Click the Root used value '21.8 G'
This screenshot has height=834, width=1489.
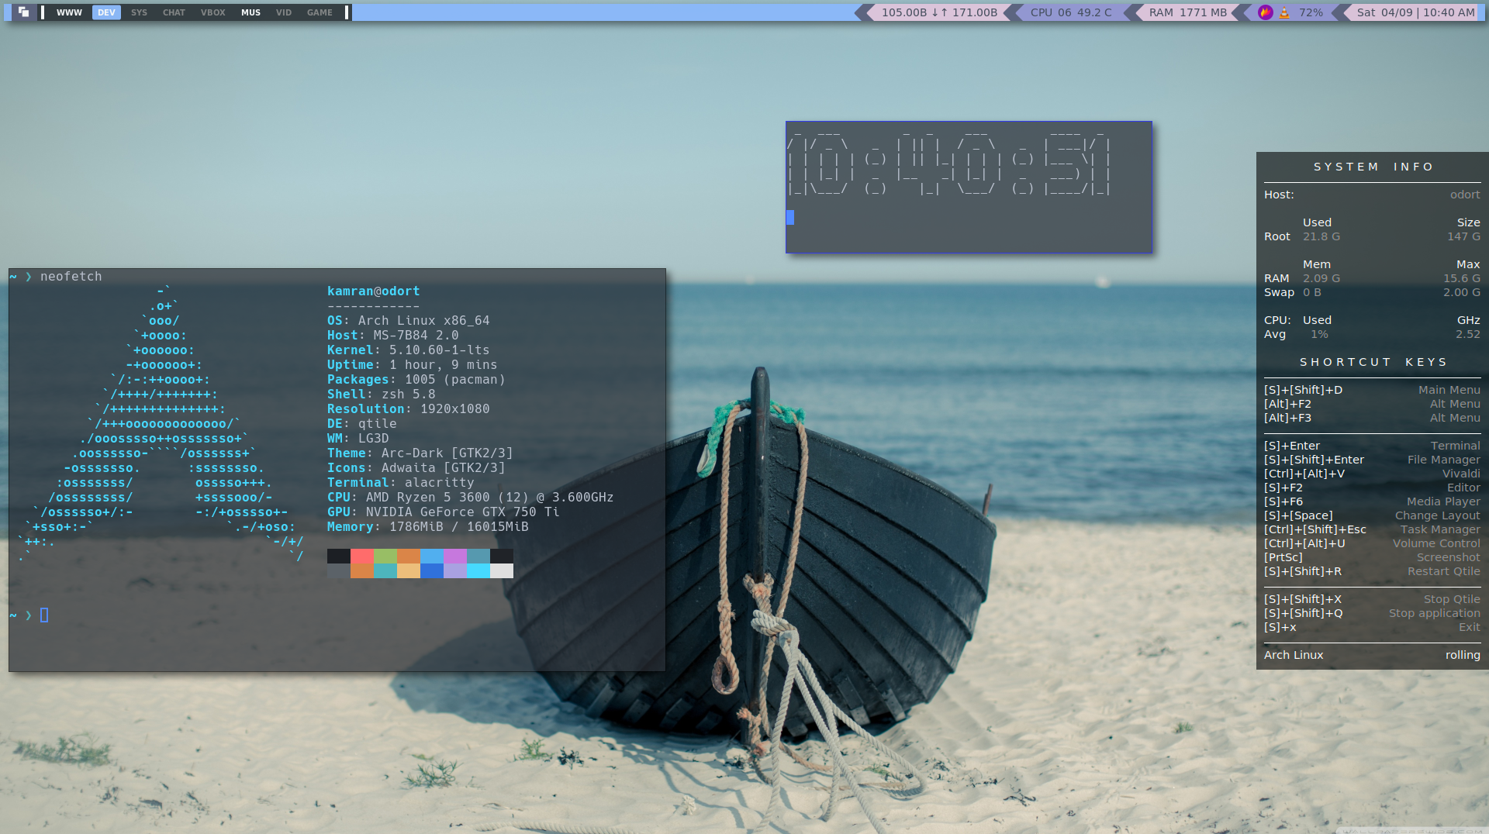[1321, 236]
